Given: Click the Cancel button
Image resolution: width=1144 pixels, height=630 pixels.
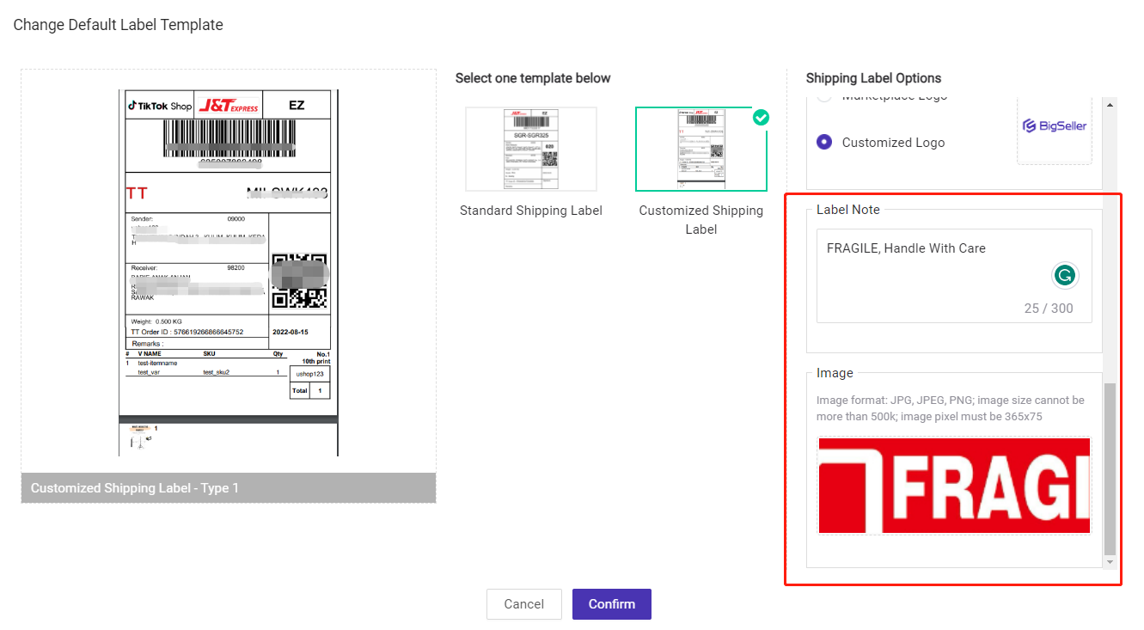Looking at the screenshot, I should click(x=523, y=604).
